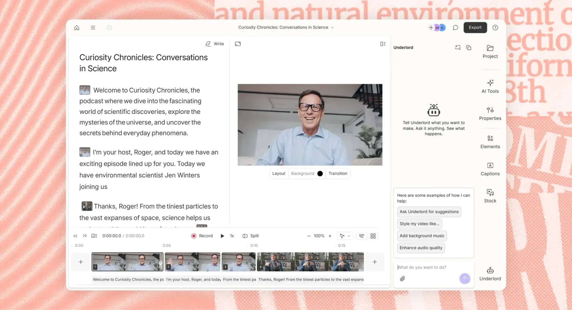
Task: Click the Export button
Action: (x=475, y=28)
